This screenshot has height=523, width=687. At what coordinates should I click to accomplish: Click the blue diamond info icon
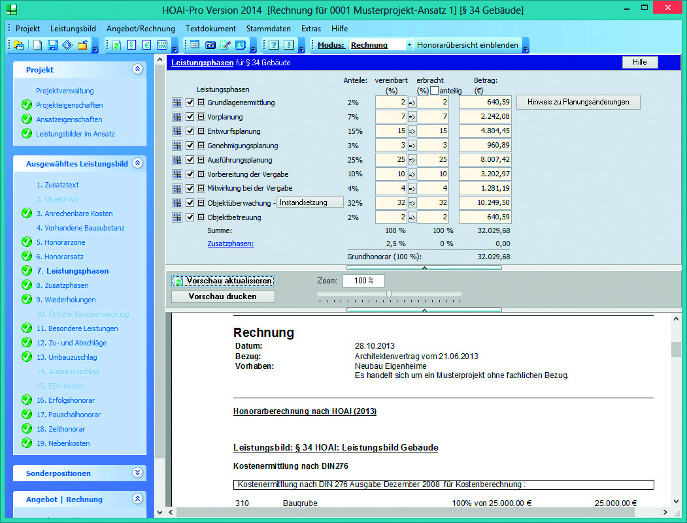(67, 44)
